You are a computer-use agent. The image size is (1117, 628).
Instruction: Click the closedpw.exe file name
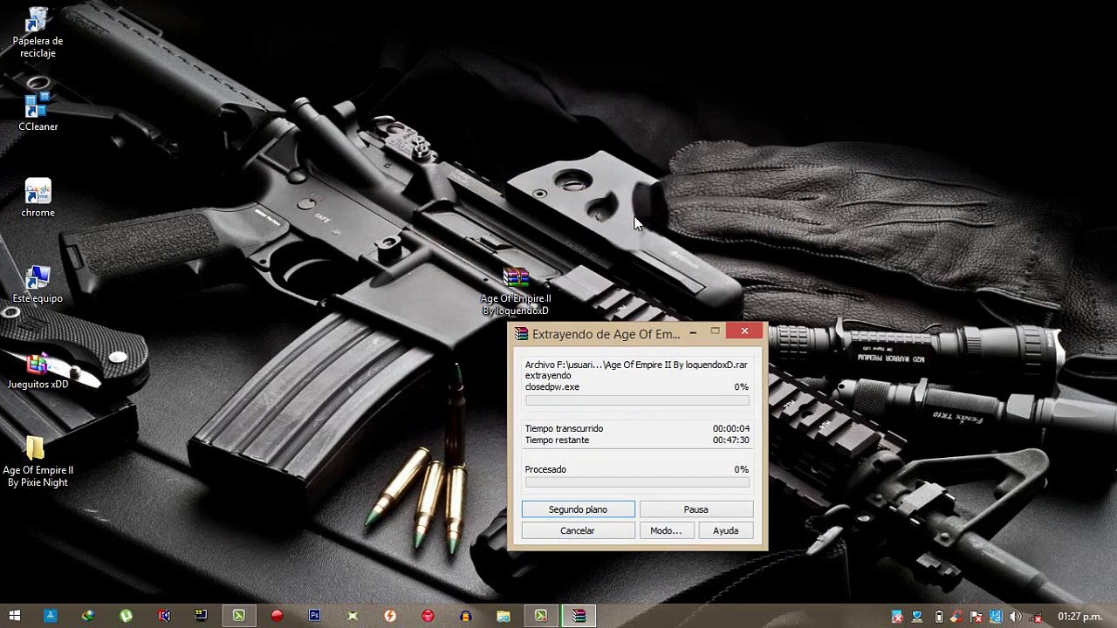pyautogui.click(x=552, y=387)
